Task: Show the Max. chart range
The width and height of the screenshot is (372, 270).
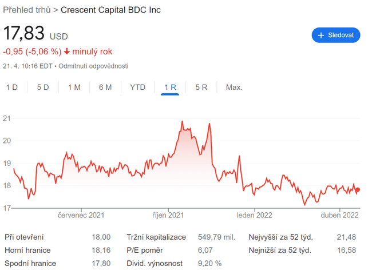Action: point(234,88)
